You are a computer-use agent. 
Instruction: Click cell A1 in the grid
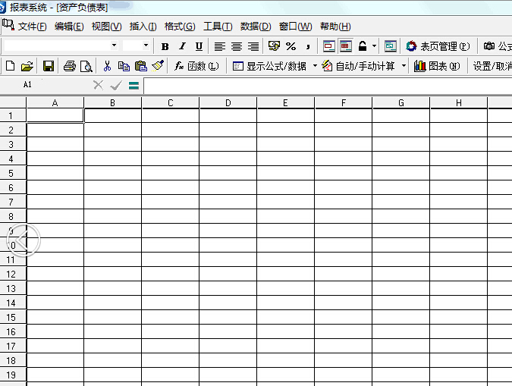[x=55, y=115]
